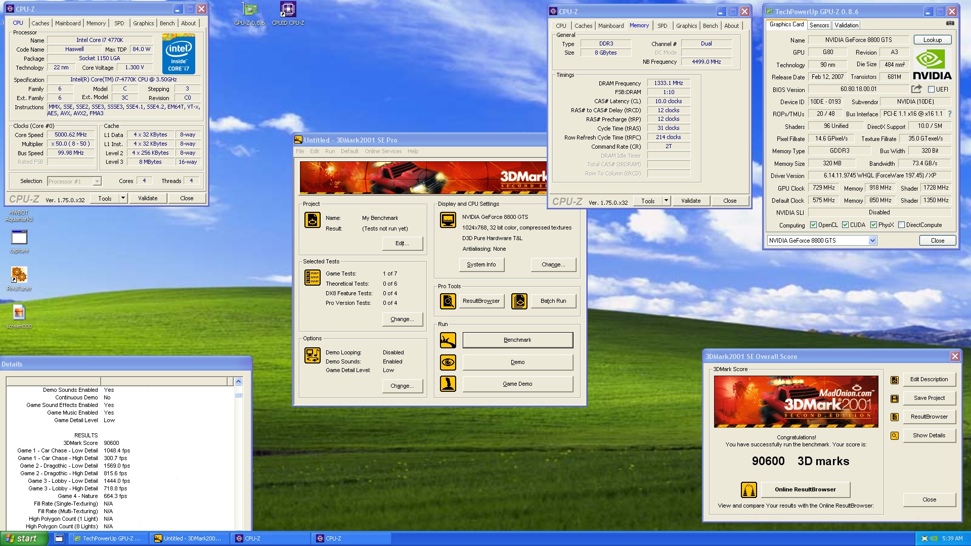This screenshot has width=971, height=546.
Task: Open the SPD tab in Memory CPU-Z window
Action: point(662,26)
